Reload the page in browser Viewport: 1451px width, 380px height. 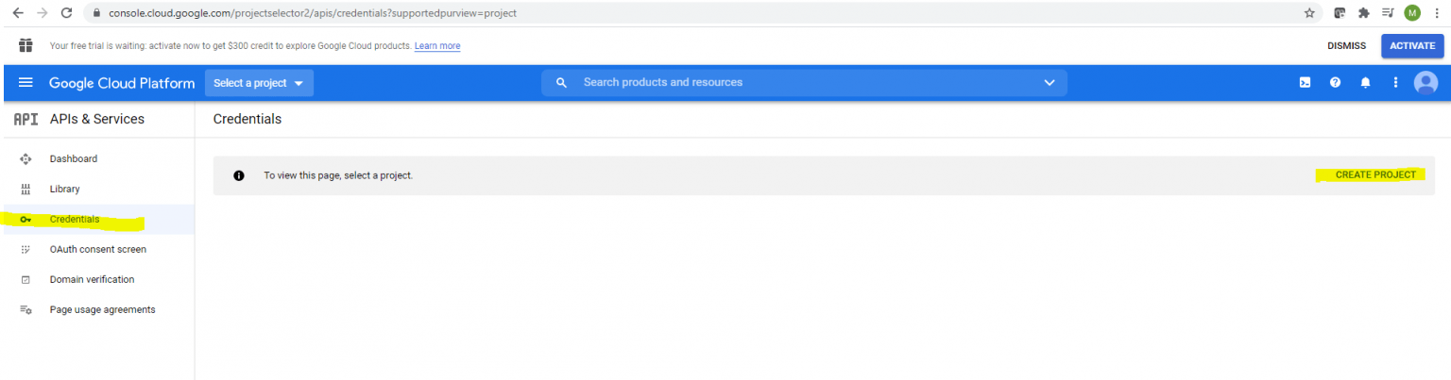pyautogui.click(x=66, y=13)
